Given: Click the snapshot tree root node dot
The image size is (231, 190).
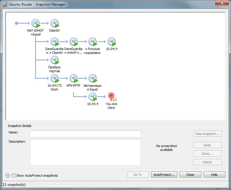Looking at the screenshot, I should 17,23.
